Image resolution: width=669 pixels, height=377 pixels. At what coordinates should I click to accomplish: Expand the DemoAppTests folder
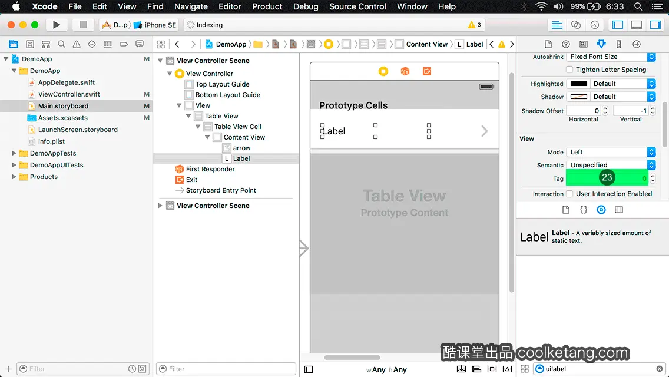(x=14, y=153)
